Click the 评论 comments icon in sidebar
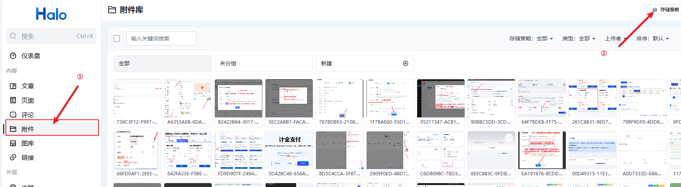This screenshot has height=187, width=681. [13, 115]
